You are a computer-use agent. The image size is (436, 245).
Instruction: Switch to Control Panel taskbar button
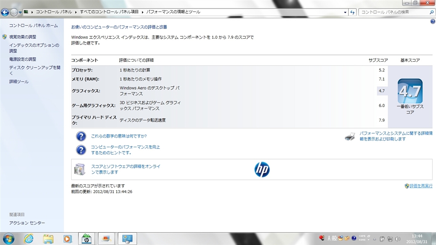tap(127, 239)
